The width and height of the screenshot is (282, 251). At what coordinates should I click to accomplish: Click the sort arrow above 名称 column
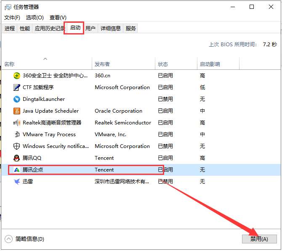pos(45,59)
